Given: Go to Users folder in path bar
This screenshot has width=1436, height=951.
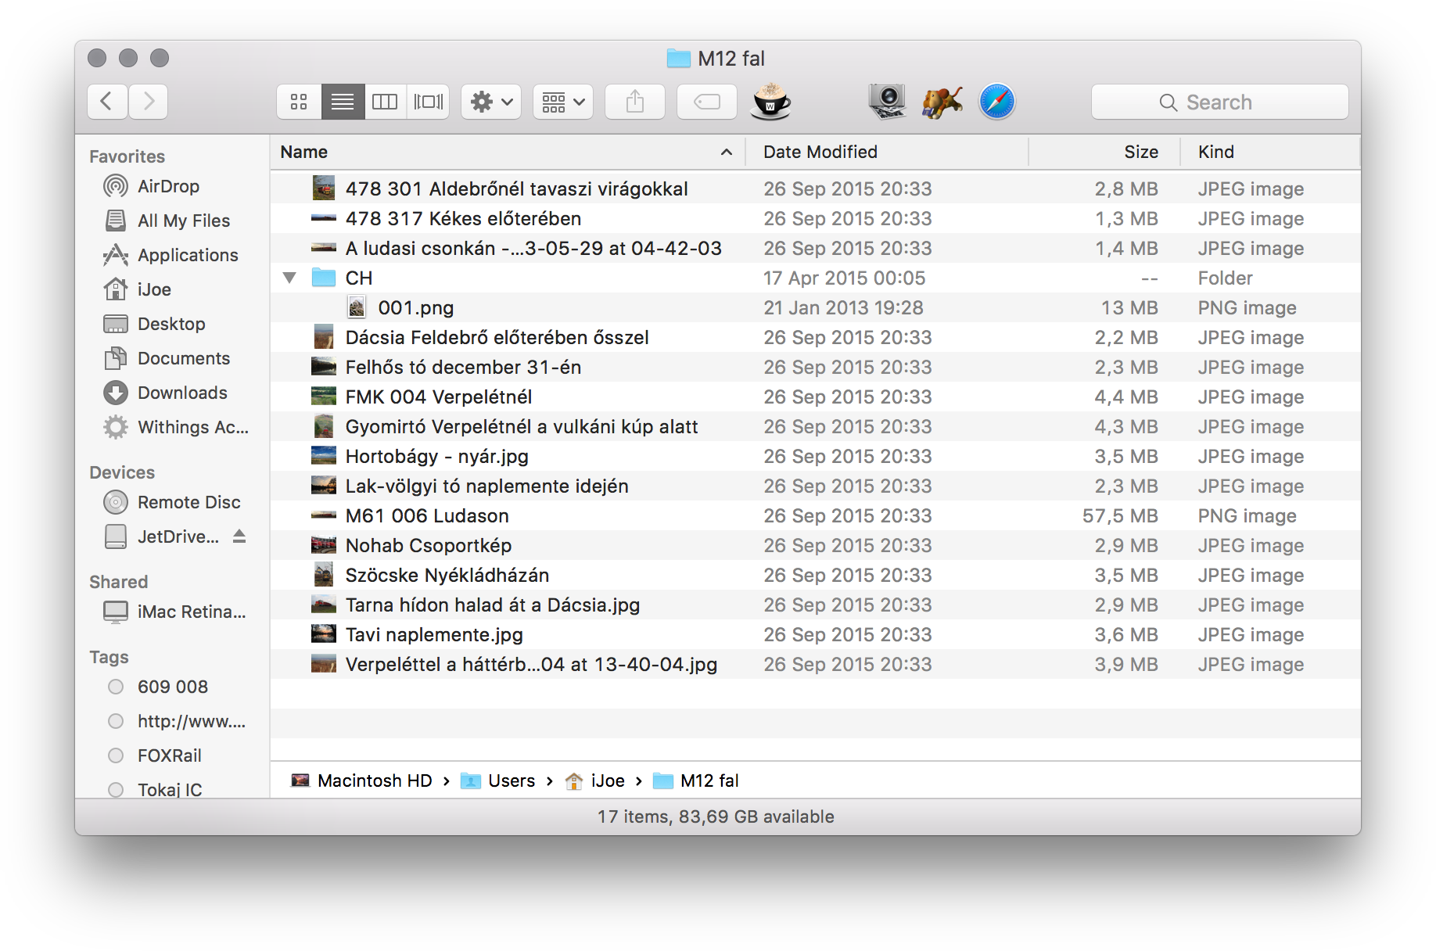Looking at the screenshot, I should [510, 781].
